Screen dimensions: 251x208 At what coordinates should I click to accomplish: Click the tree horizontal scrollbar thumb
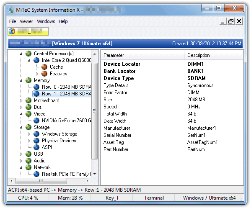(x=41, y=181)
